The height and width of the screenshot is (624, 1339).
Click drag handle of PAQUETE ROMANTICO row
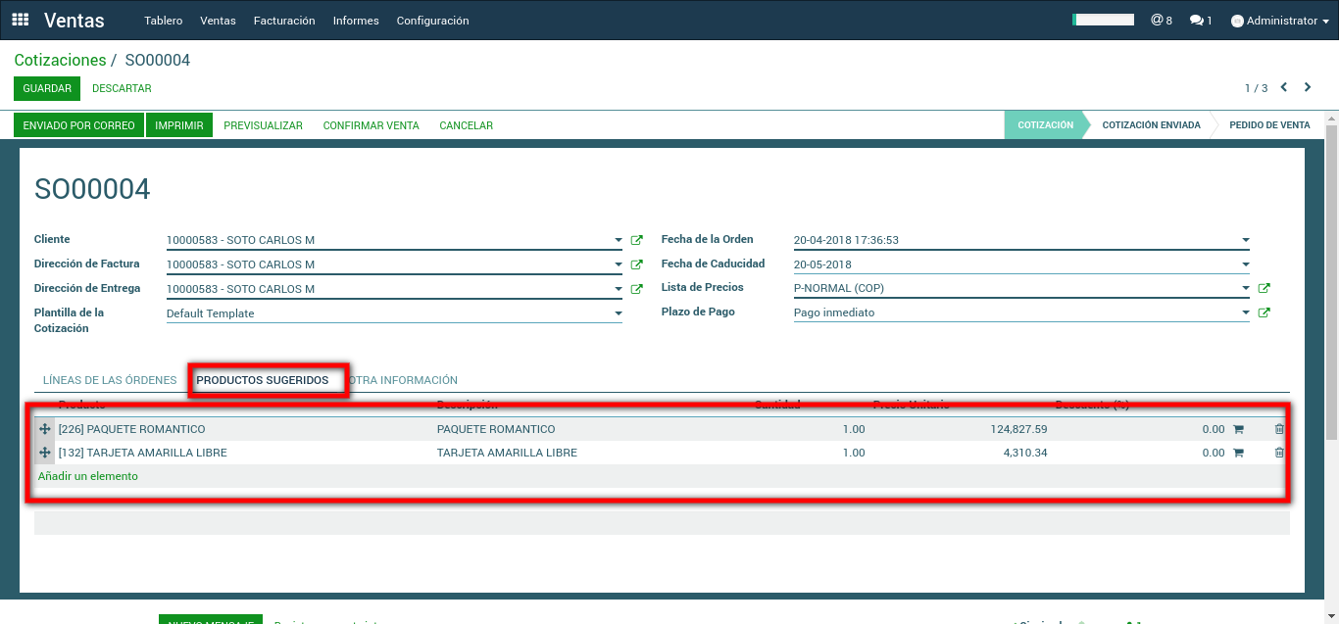click(x=44, y=429)
